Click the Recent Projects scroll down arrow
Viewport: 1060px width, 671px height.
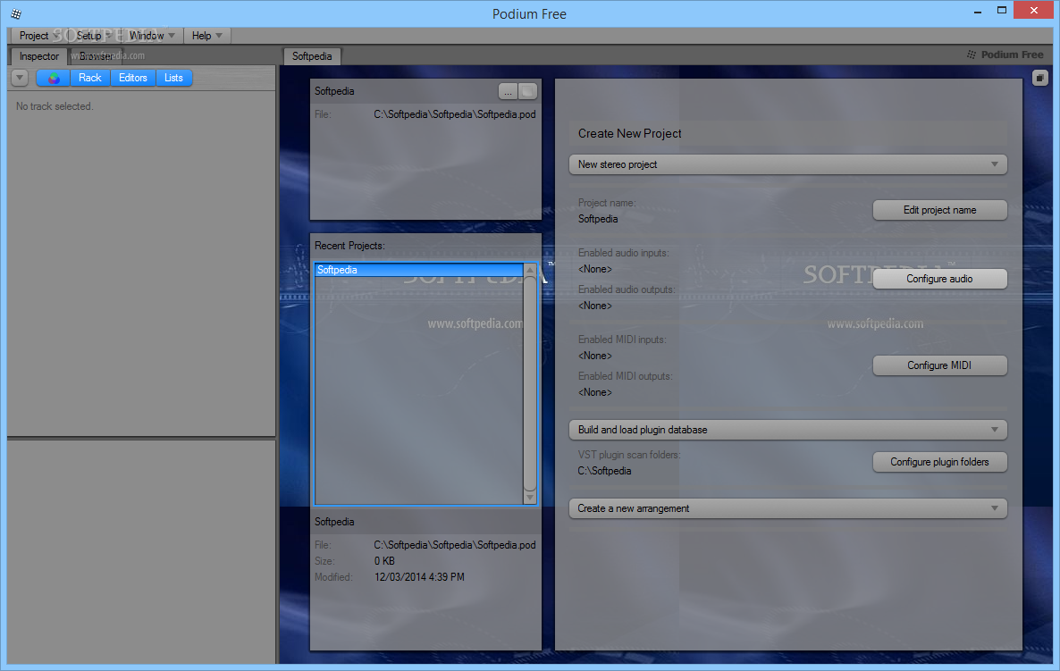pos(530,498)
